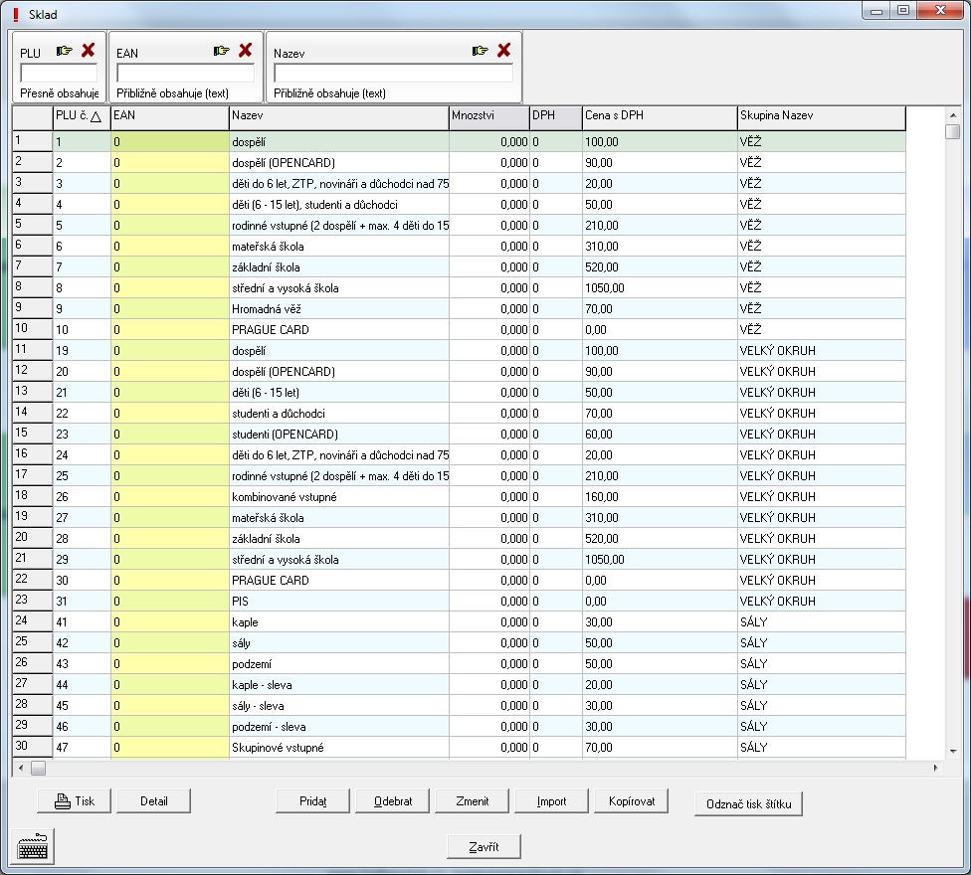
Task: Click the EAN column header
Action: click(x=170, y=118)
